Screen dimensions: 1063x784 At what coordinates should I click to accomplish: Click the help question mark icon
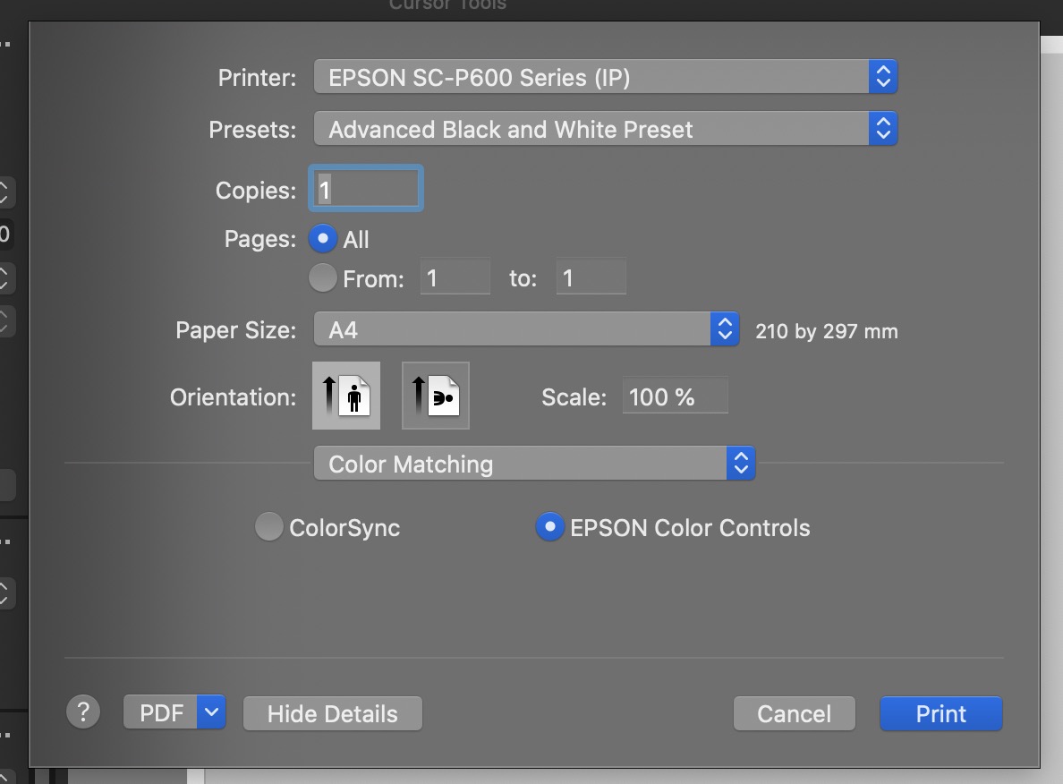(x=83, y=712)
